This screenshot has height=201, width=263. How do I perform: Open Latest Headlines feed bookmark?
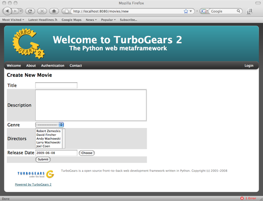[43, 20]
